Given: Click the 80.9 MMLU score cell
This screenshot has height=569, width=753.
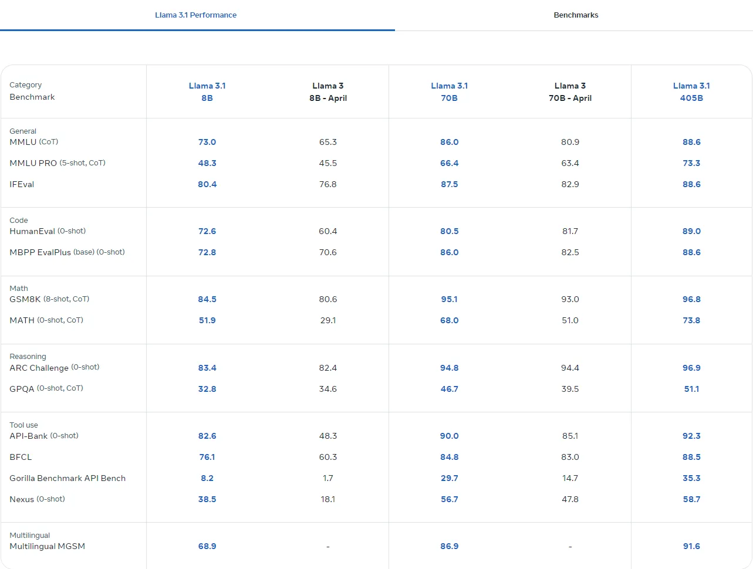Looking at the screenshot, I should 570,142.
